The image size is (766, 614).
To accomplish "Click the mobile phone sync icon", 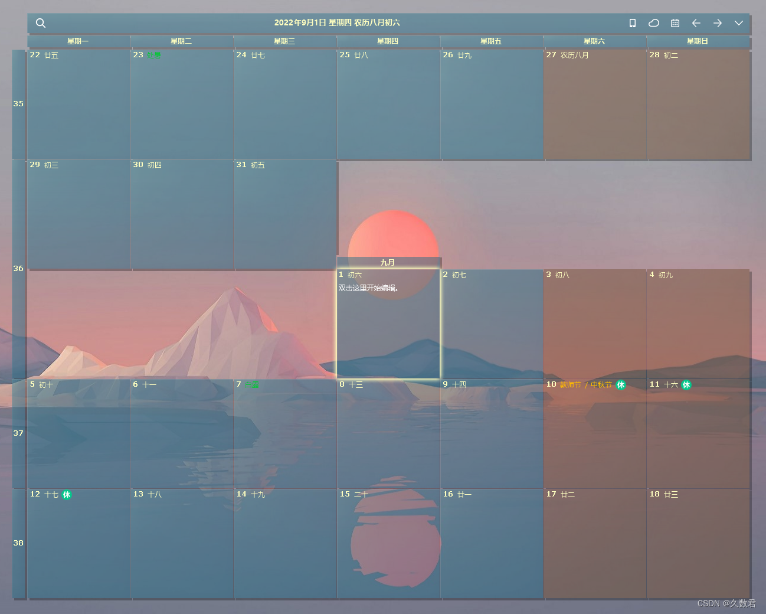I will pos(633,23).
